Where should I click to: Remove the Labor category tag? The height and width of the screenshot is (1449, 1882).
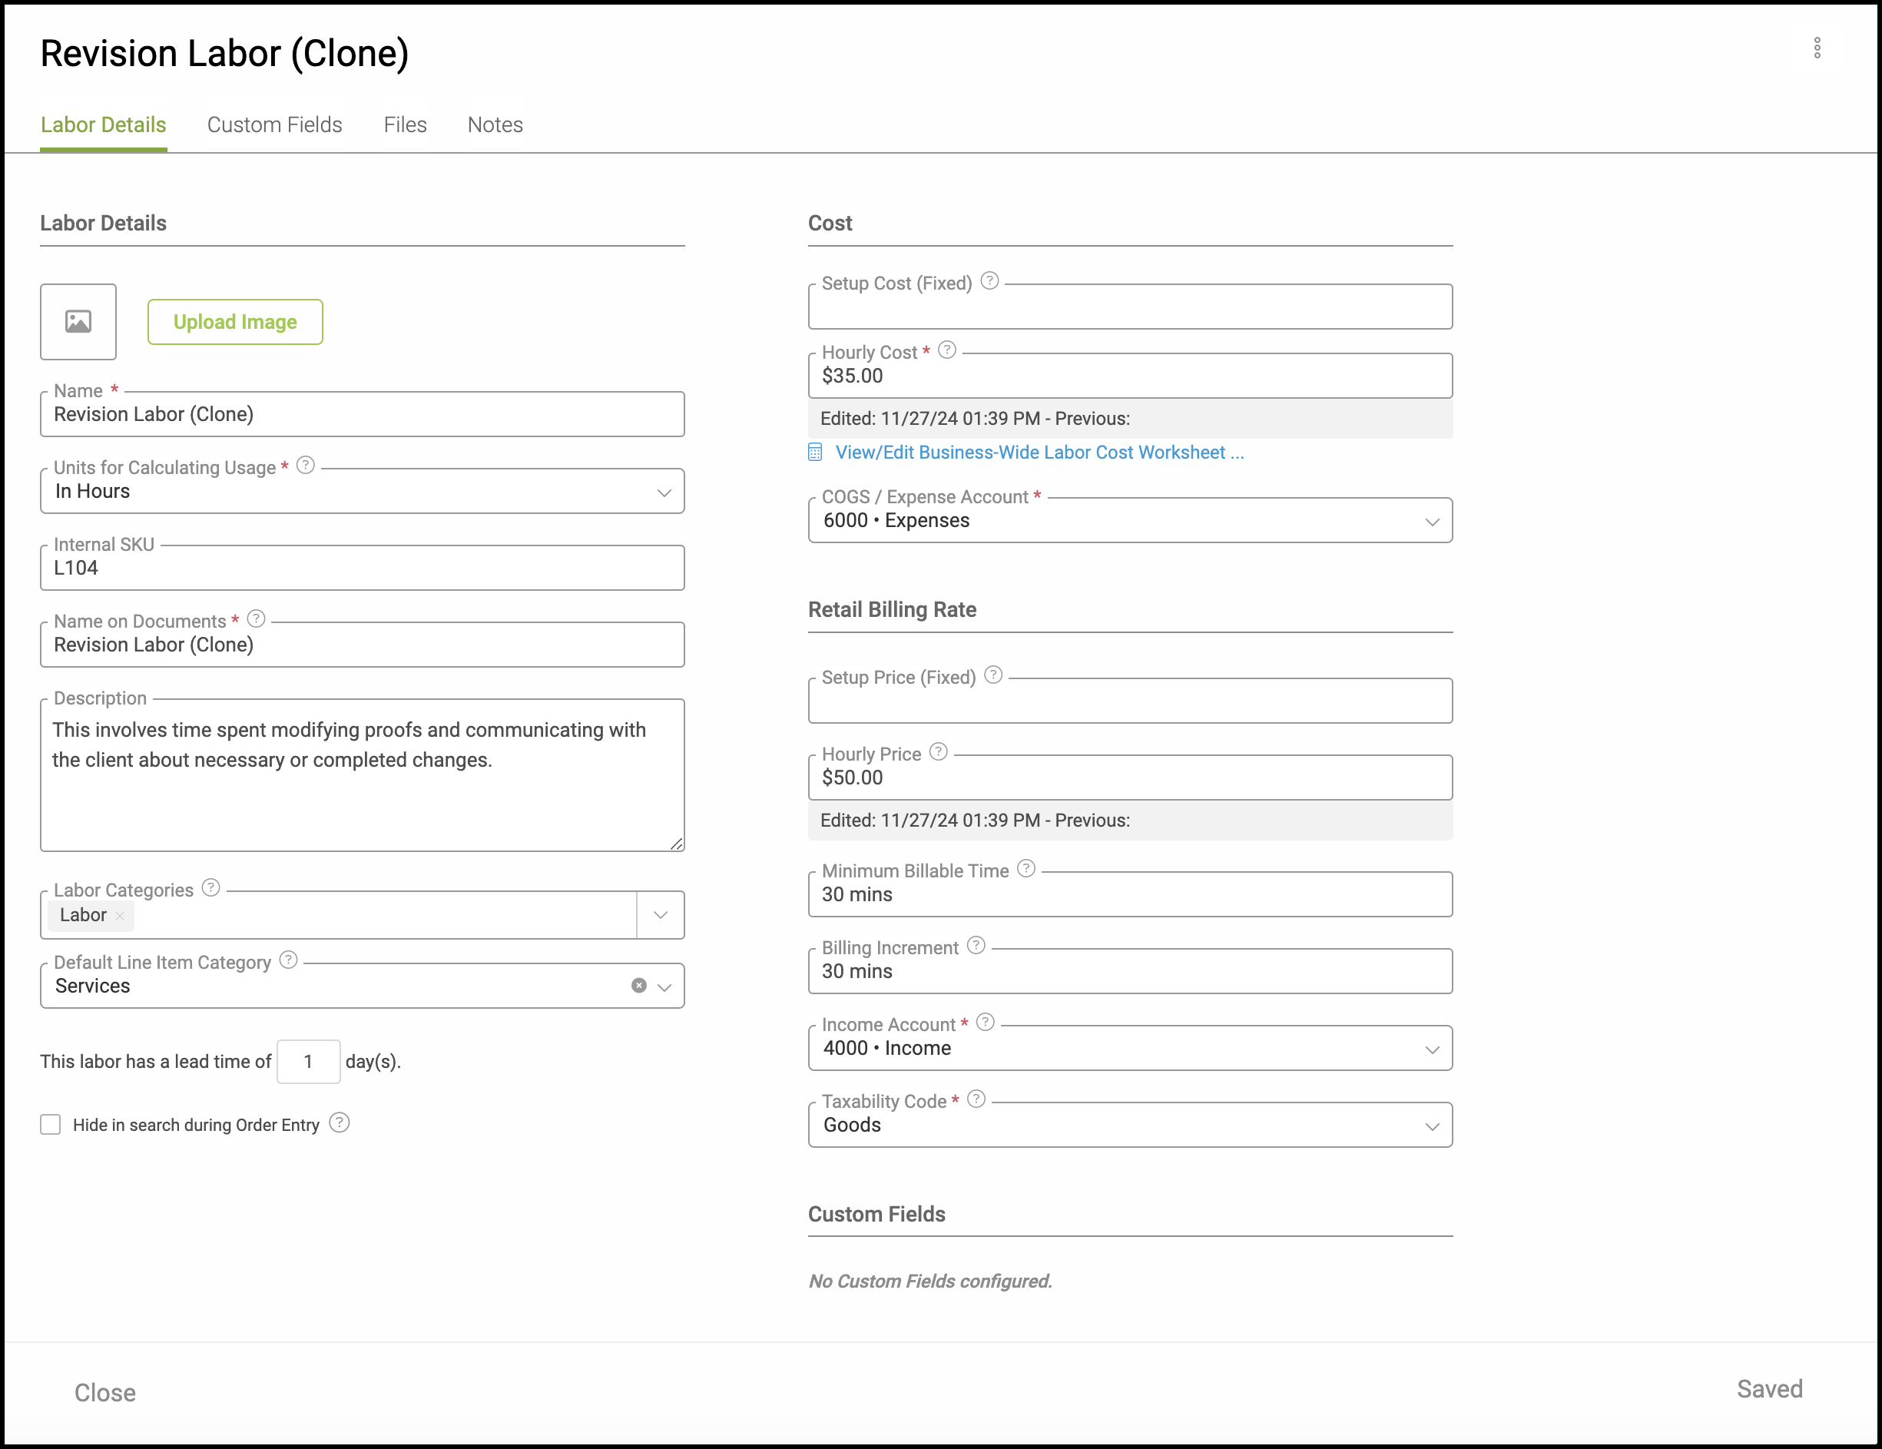(x=120, y=916)
